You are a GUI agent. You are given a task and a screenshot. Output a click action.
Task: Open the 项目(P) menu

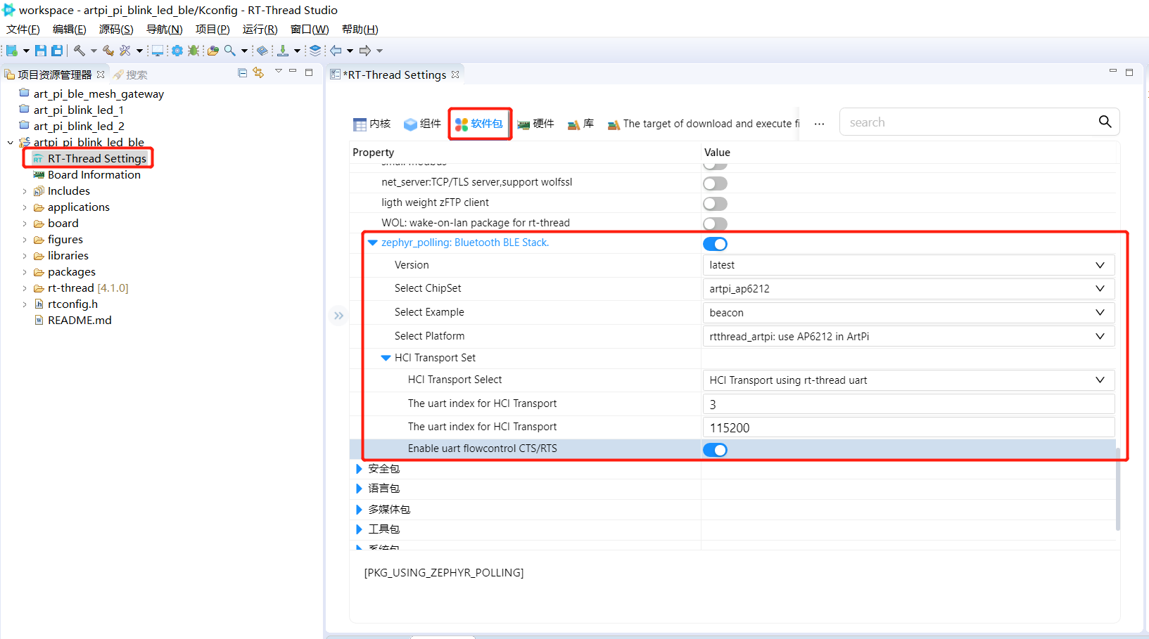point(212,29)
